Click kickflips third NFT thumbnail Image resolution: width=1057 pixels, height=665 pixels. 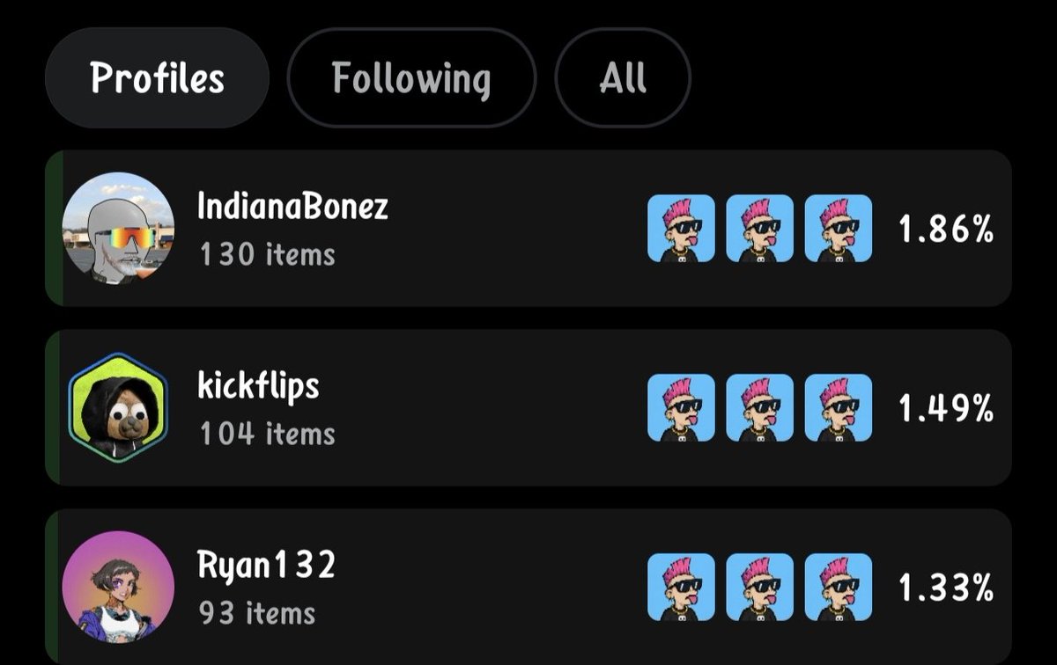click(x=839, y=408)
